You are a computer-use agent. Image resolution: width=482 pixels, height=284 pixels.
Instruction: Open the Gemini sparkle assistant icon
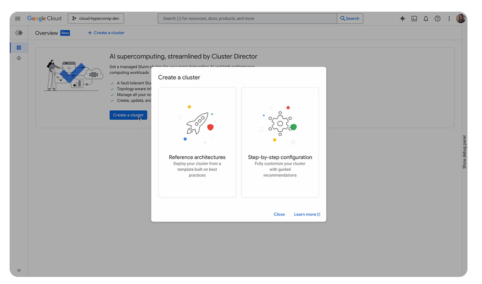[x=402, y=19]
